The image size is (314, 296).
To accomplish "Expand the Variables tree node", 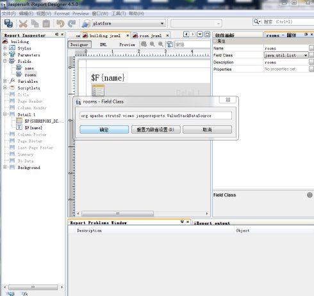I will pyautogui.click(x=5, y=81).
